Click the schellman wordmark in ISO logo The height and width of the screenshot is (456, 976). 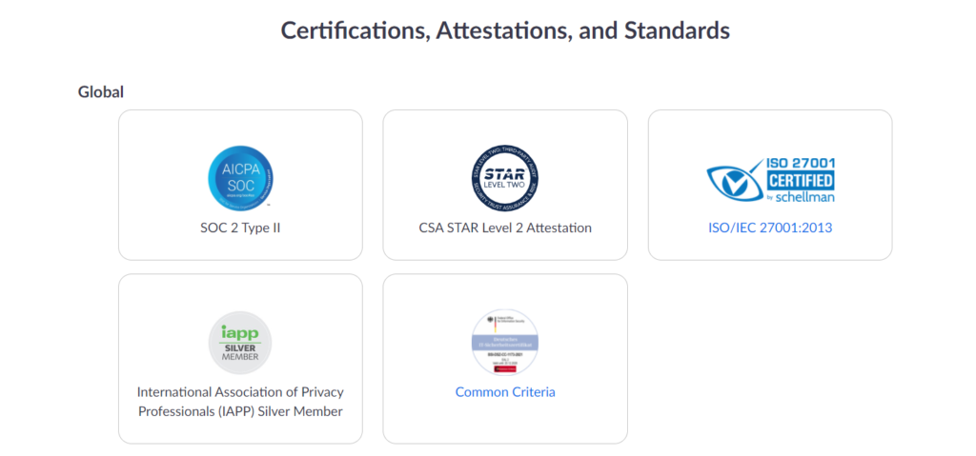click(805, 198)
